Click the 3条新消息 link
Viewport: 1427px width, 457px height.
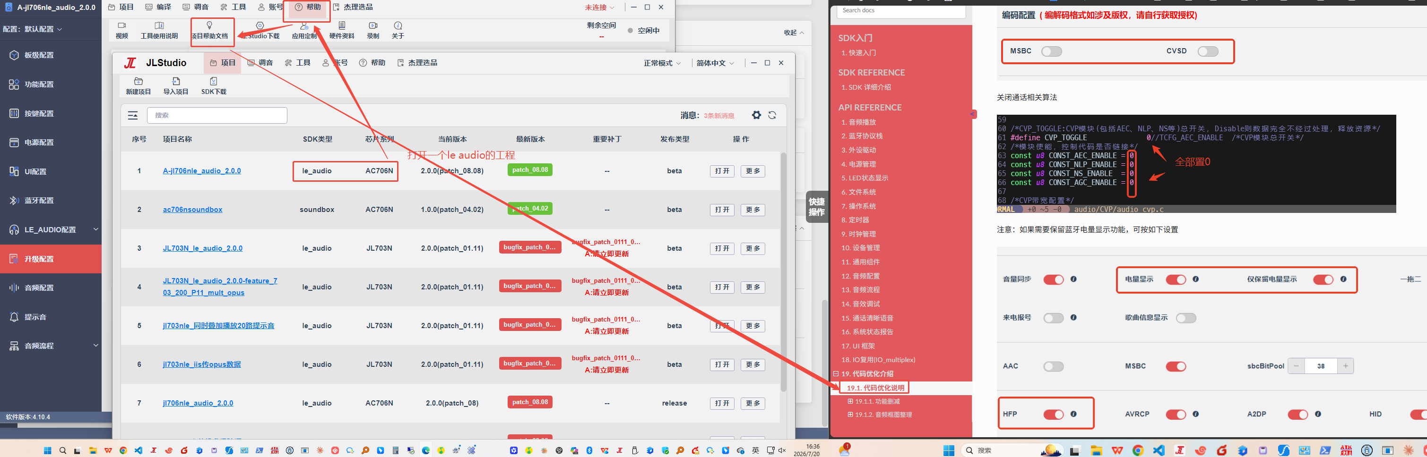point(719,116)
